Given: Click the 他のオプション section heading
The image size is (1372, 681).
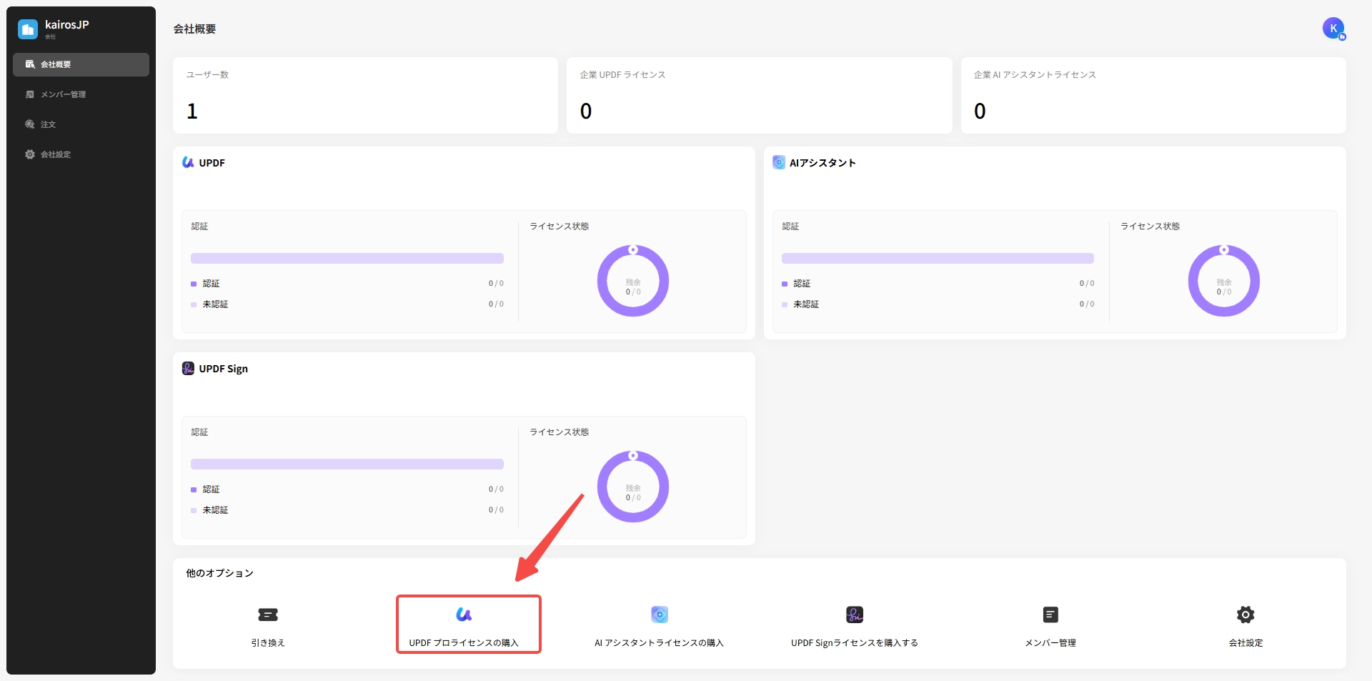Looking at the screenshot, I should (x=219, y=573).
